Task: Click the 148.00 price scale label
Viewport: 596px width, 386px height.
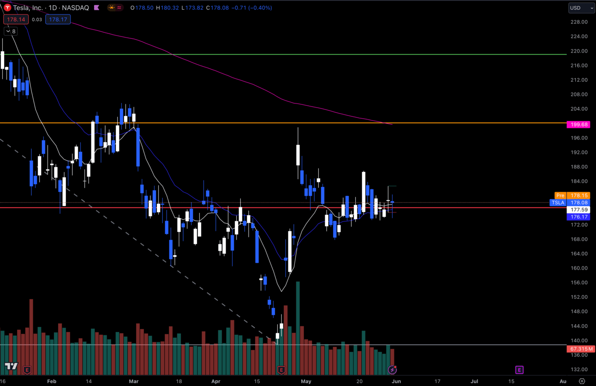Action: tap(578, 311)
